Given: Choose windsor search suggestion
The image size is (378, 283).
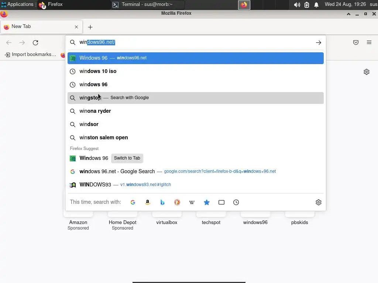Looking at the screenshot, I should 196,125.
